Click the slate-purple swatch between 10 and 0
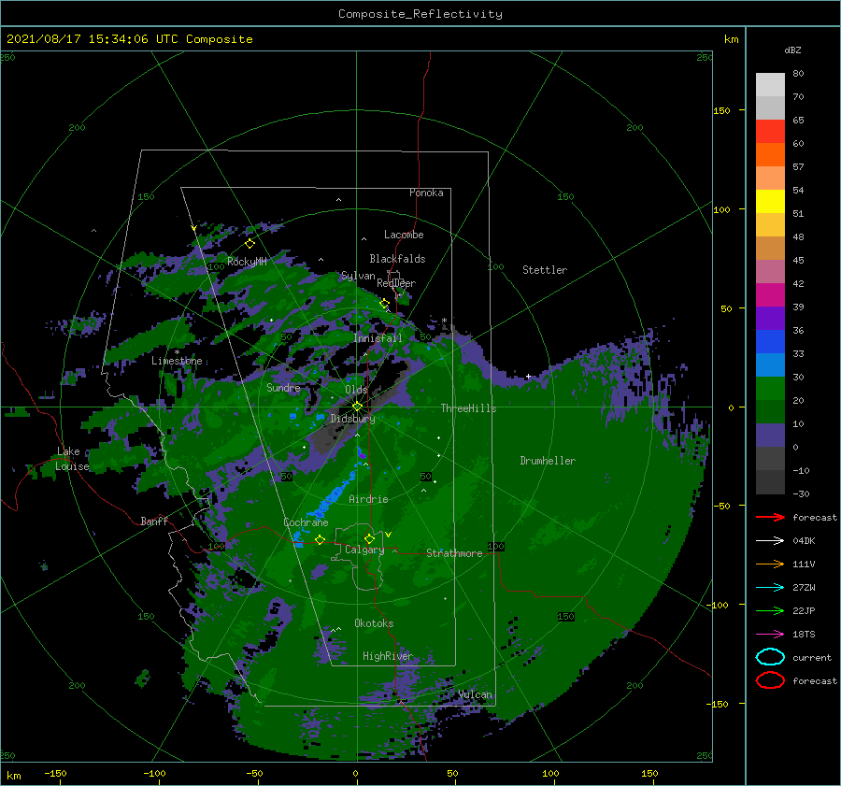841x786 pixels. coord(770,436)
